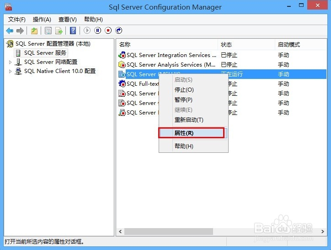Click the Up one level folder icon
331x250 pixels.
coord(34,31)
